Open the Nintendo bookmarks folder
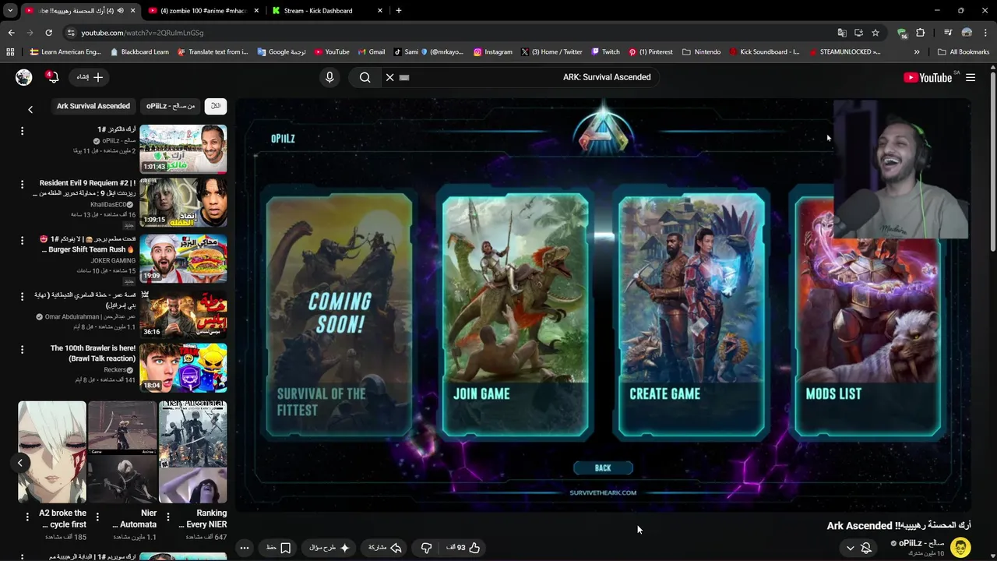Viewport: 997px width, 561px height. click(x=701, y=52)
